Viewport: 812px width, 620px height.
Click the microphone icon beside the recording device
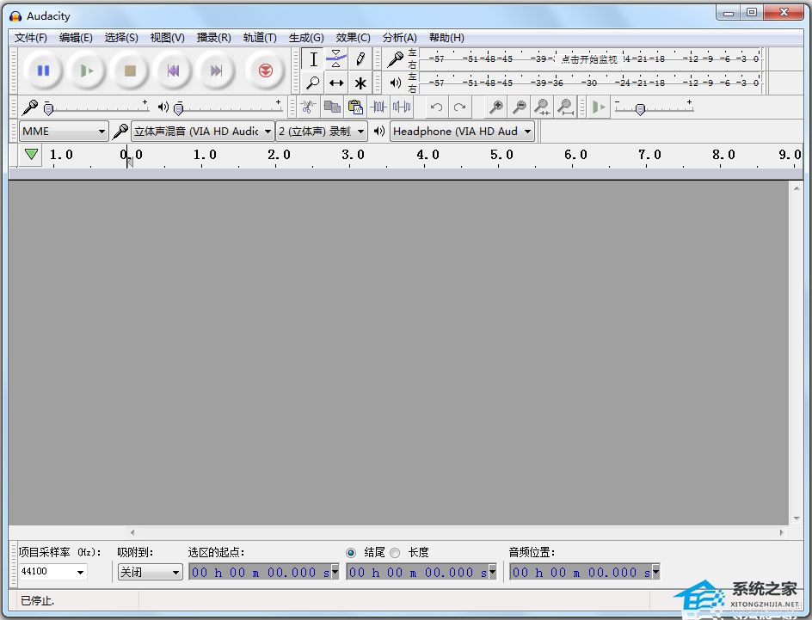click(120, 132)
